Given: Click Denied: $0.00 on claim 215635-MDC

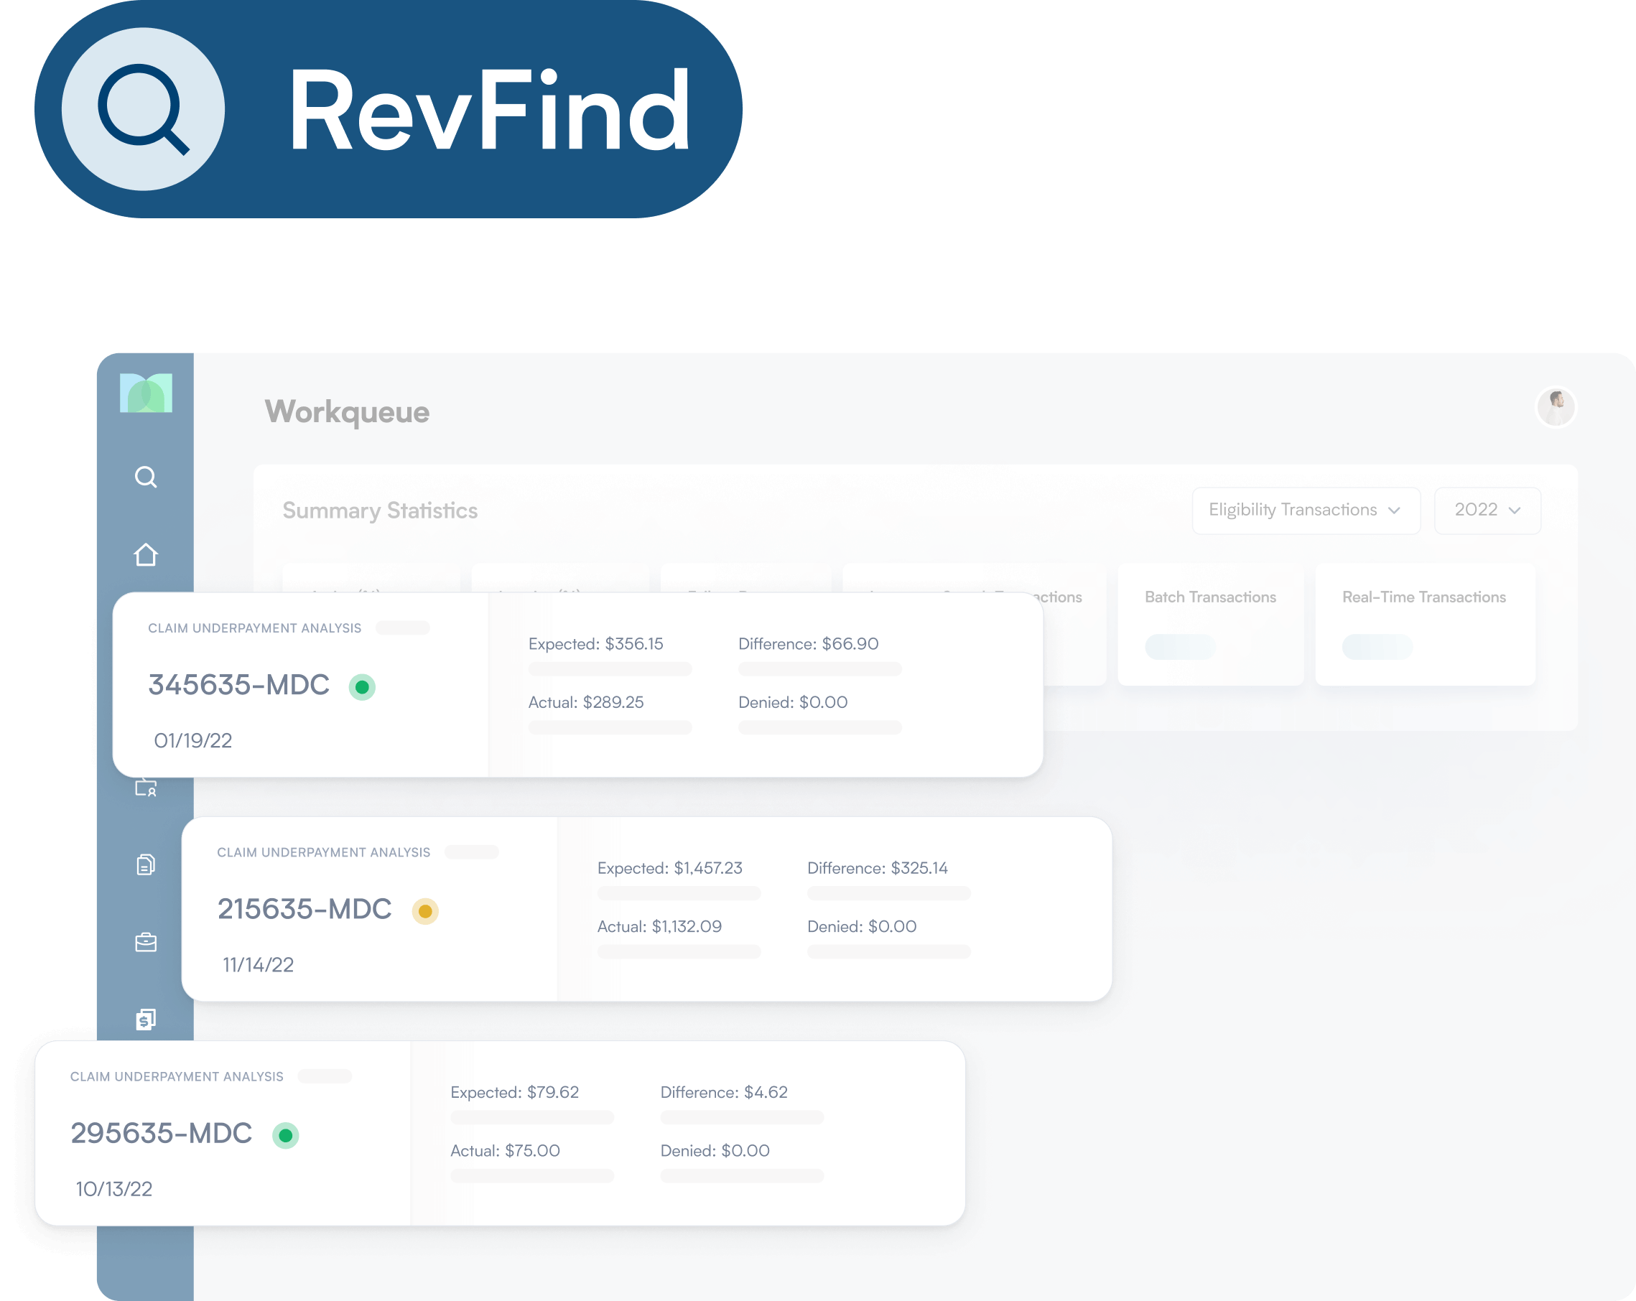Looking at the screenshot, I should point(862,926).
